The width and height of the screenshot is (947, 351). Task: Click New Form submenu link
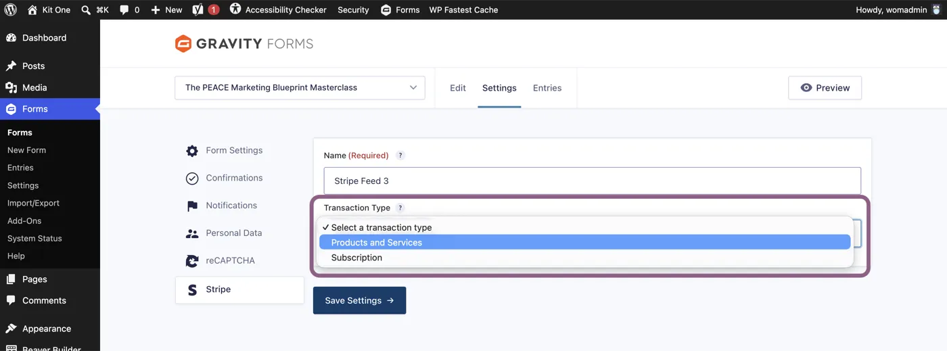[x=26, y=150]
